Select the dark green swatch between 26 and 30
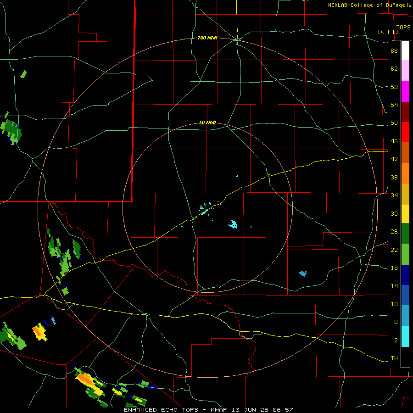Viewport: 413px width, 413px height. pyautogui.click(x=405, y=234)
